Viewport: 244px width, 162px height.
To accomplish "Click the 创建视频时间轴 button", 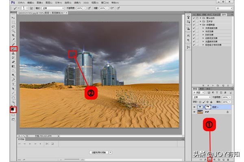I will (x=99, y=152).
